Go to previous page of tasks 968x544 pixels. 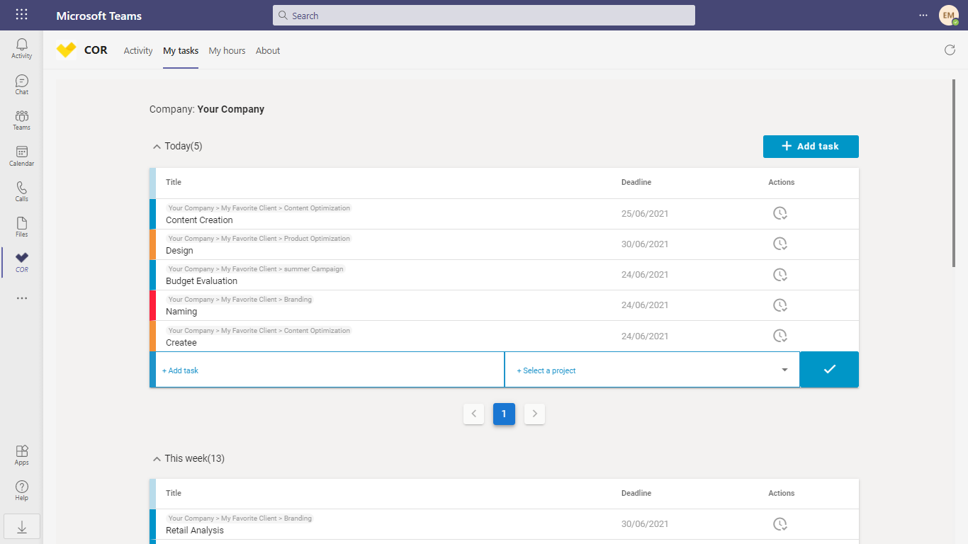point(473,414)
